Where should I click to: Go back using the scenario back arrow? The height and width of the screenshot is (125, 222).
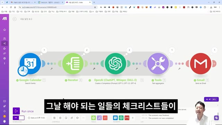(15, 19)
